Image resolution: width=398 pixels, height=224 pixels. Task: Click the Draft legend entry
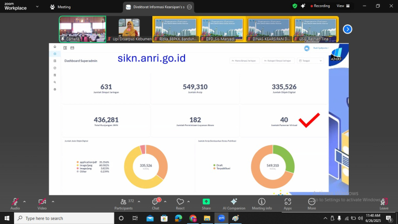tap(218, 165)
